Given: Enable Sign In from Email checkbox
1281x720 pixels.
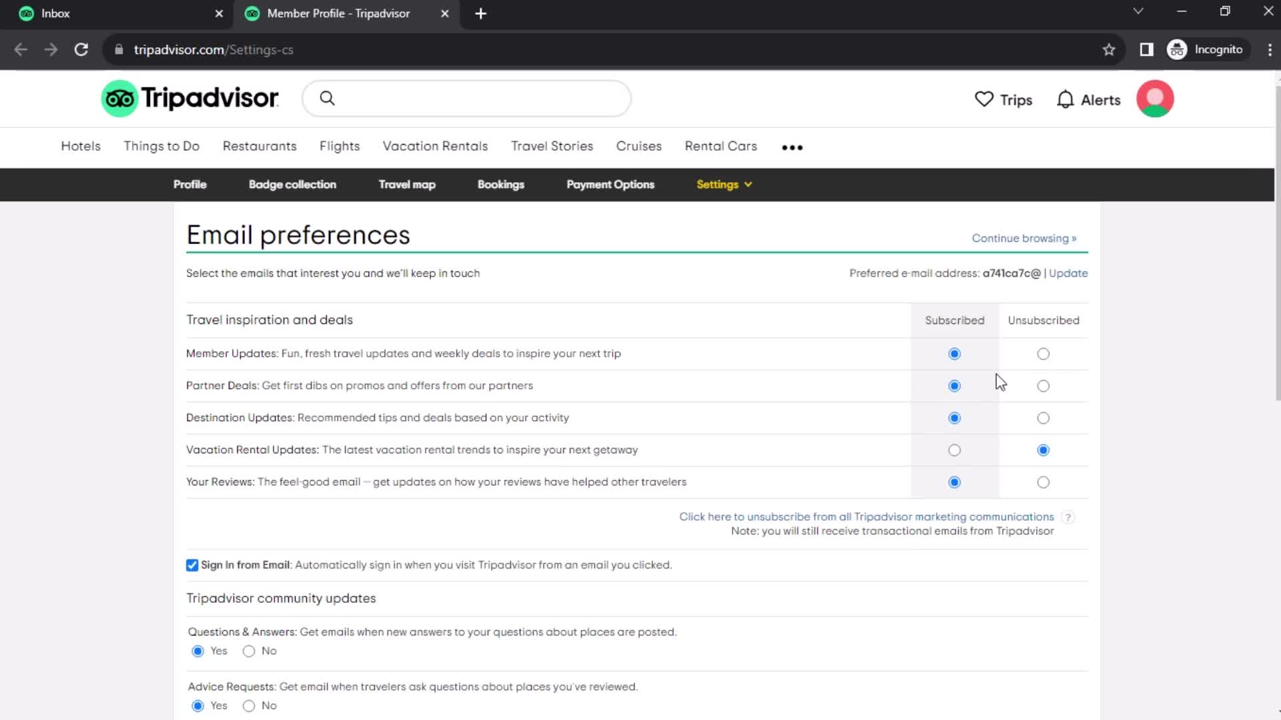Looking at the screenshot, I should [x=193, y=565].
